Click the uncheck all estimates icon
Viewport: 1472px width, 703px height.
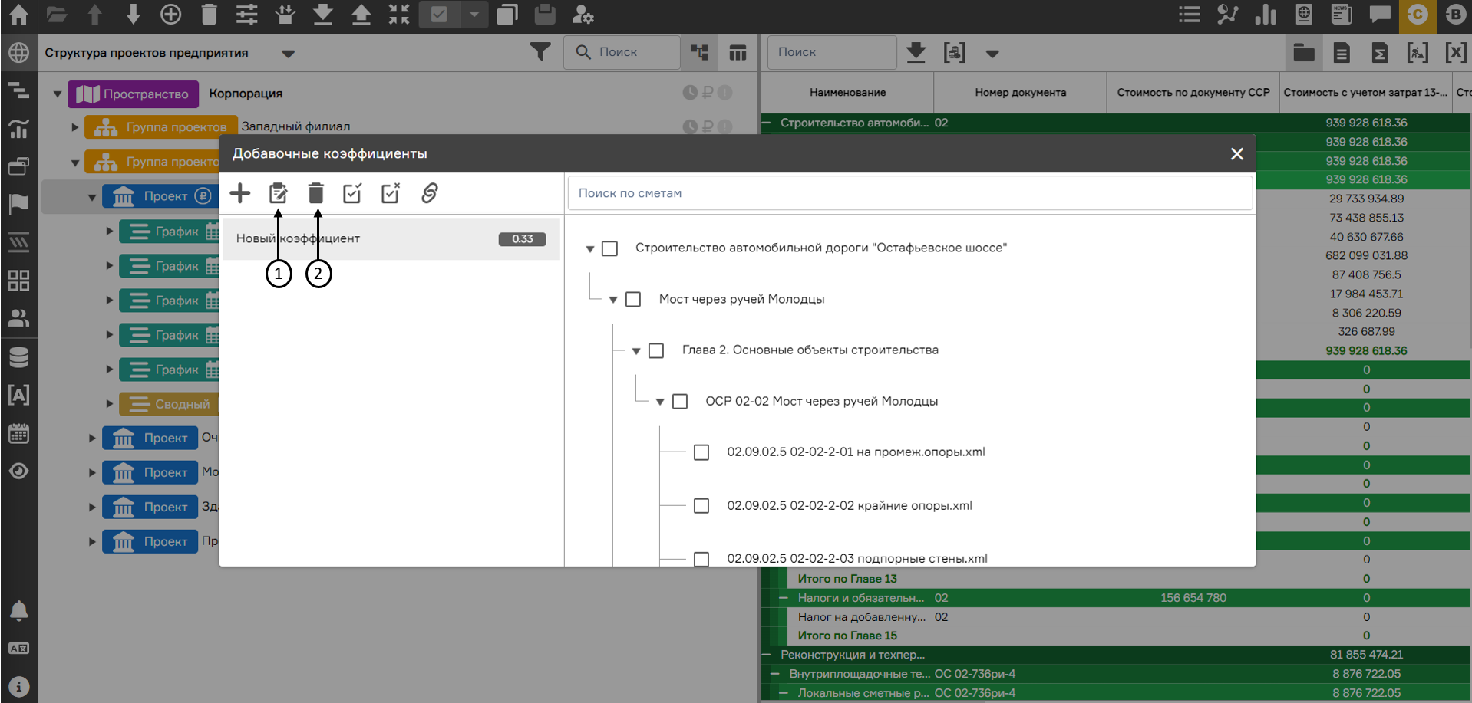pos(391,193)
